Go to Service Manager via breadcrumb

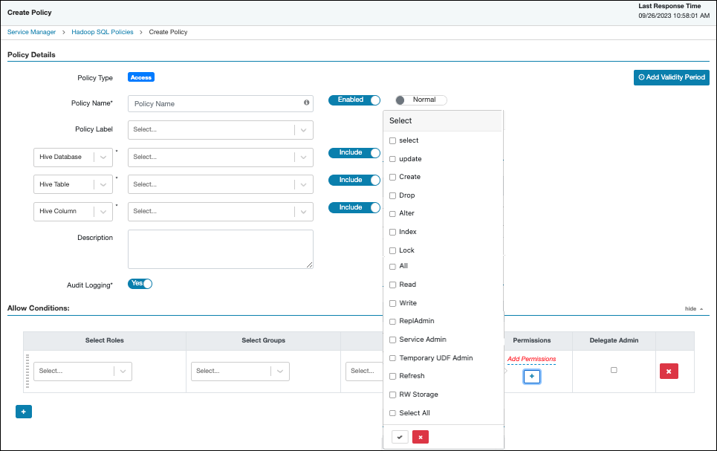click(x=31, y=32)
